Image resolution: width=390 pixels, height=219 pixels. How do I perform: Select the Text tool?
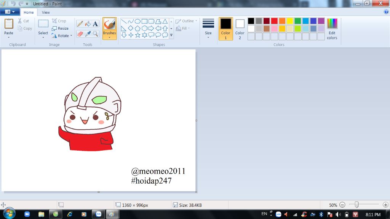click(95, 24)
